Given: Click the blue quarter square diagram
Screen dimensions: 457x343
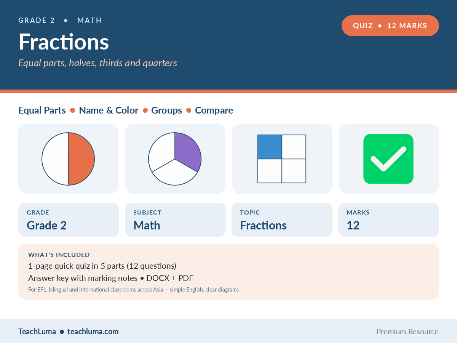Looking at the screenshot, I should click(x=282, y=159).
